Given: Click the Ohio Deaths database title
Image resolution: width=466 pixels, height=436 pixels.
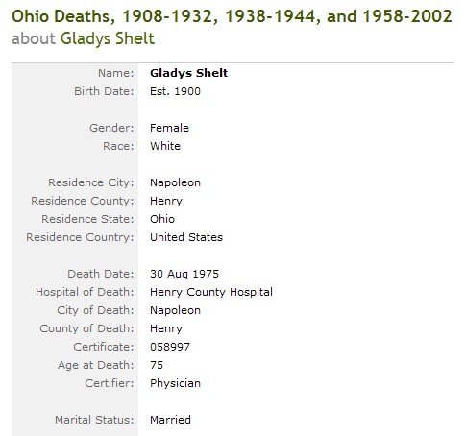Looking at the screenshot, I should click(x=232, y=16).
